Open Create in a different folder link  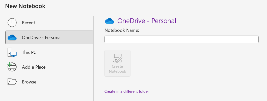pos(127,91)
